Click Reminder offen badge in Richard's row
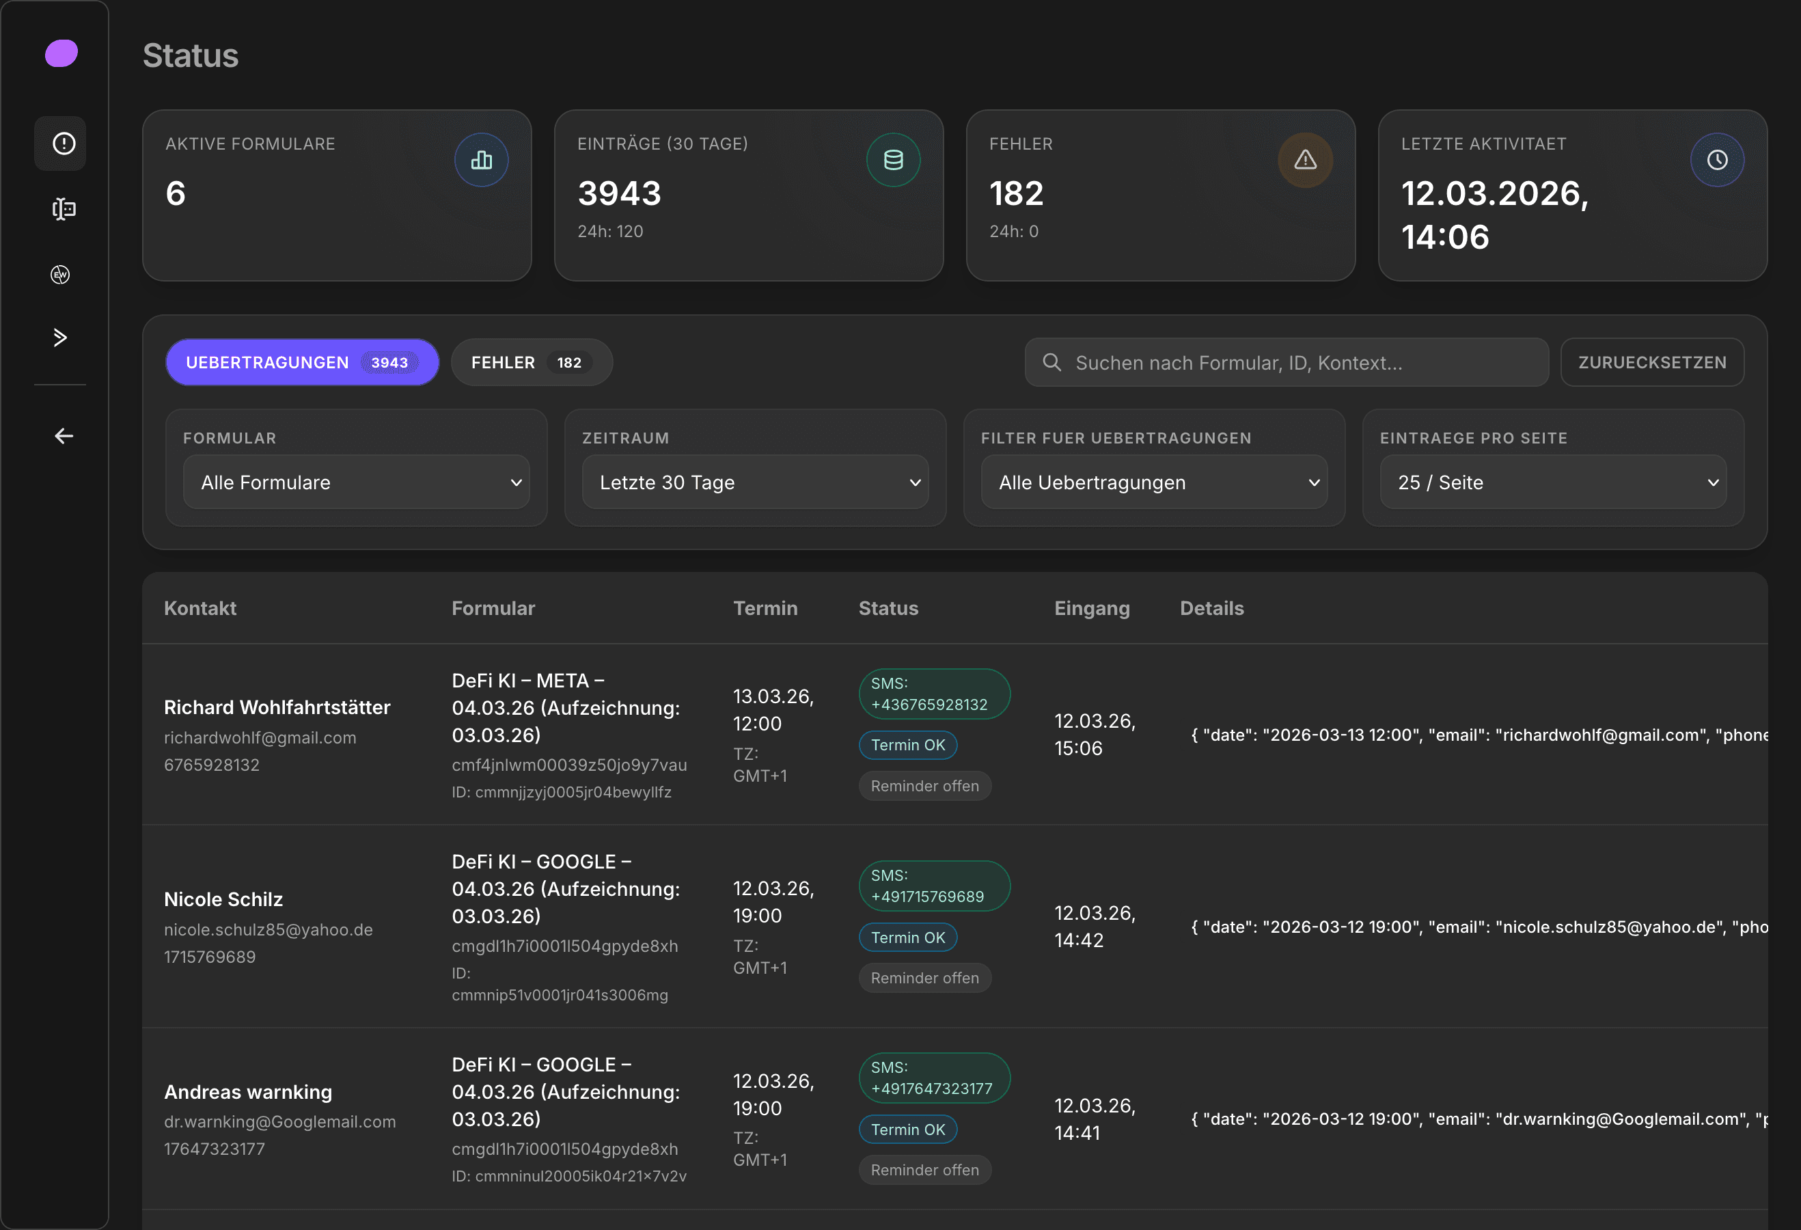 [924, 786]
